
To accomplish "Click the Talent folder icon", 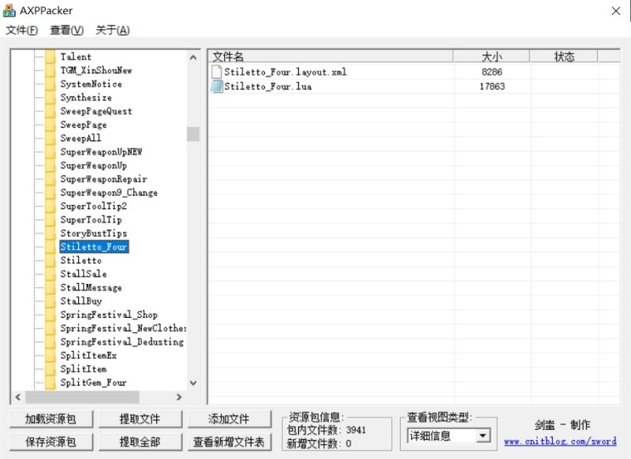I will 50,57.
